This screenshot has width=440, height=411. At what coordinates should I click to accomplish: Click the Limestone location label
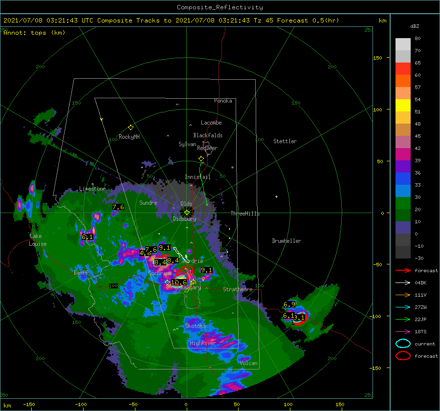[92, 189]
